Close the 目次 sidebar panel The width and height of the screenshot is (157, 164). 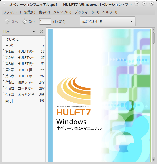point(41,31)
